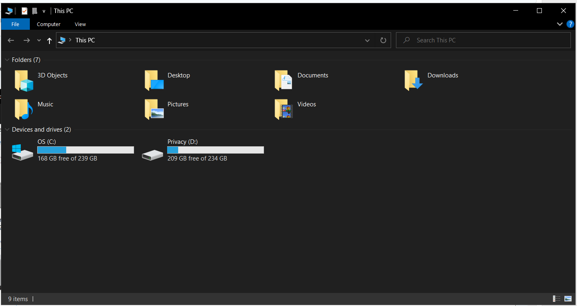Switch to large icons view layout
Screen dimensions: 577x306
[x=568, y=299]
